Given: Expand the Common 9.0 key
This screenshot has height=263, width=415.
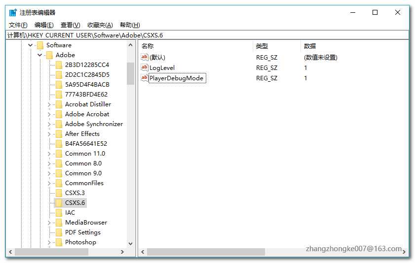Looking at the screenshot, I should [x=49, y=173].
